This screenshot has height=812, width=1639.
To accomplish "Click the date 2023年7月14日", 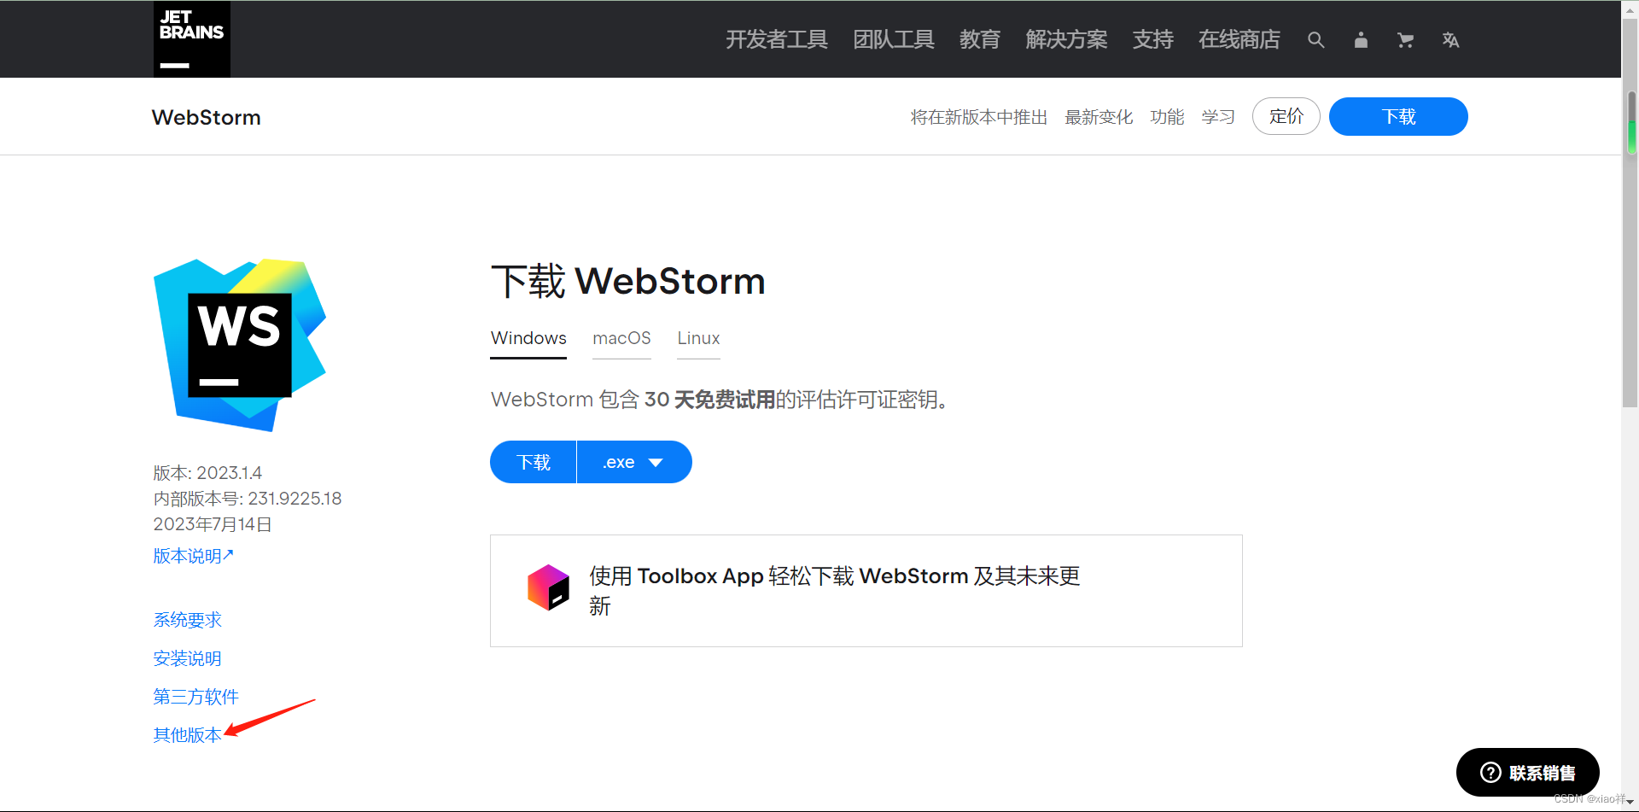I will [213, 524].
